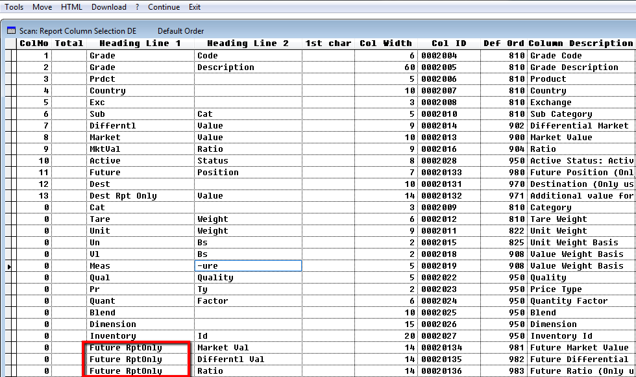This screenshot has height=377, width=636.
Task: Click the 'Differntl Val' Heading Line 2 cell
Action: pos(248,359)
